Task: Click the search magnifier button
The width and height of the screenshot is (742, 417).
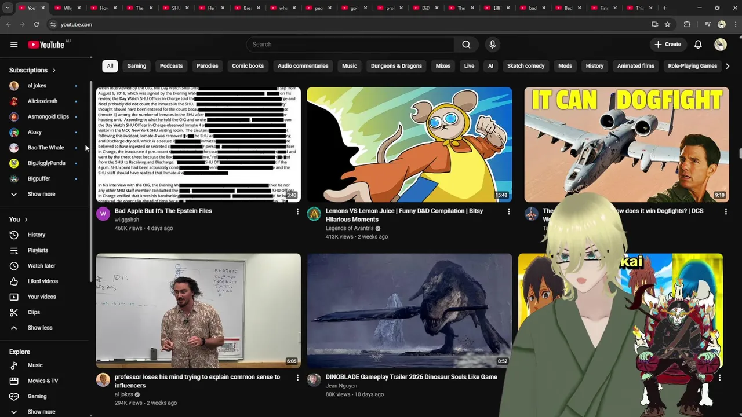Action: [466, 45]
